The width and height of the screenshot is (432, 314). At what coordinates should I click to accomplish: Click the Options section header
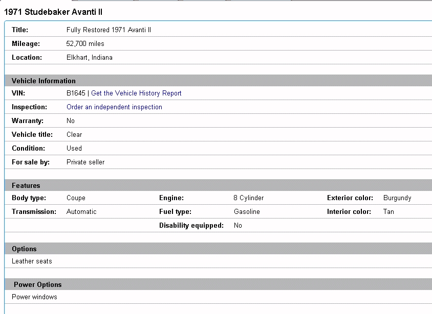tap(24, 249)
